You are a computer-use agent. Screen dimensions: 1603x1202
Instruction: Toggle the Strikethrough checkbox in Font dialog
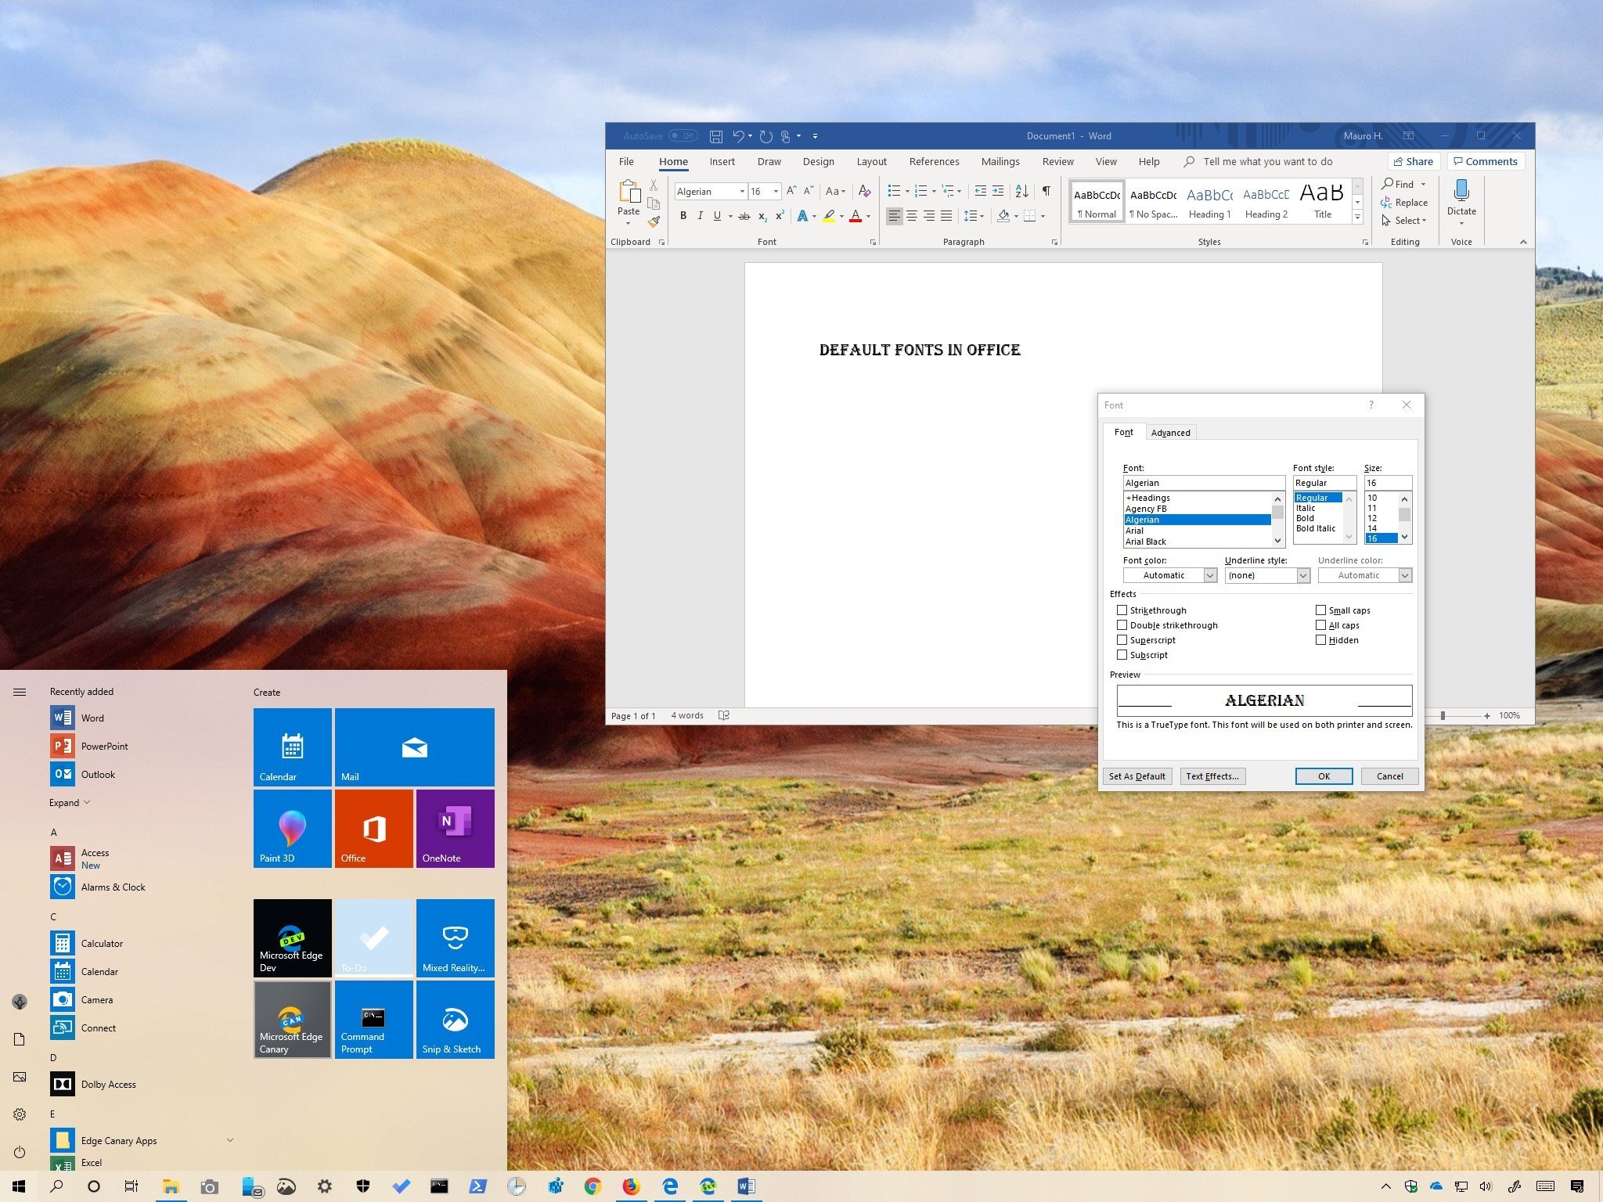(x=1121, y=610)
